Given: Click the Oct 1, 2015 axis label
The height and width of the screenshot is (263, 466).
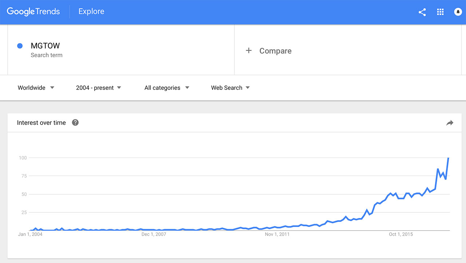Looking at the screenshot, I should pyautogui.click(x=401, y=234).
